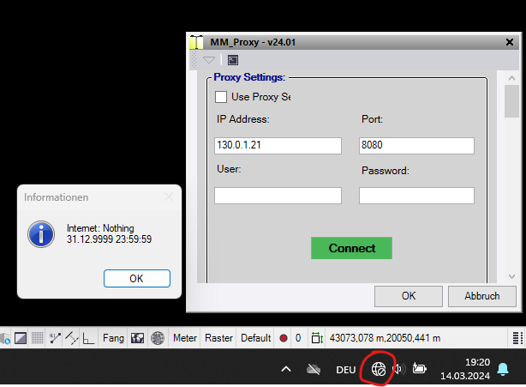
Task: Click the shaded square icon in status bar
Action: tap(21, 338)
